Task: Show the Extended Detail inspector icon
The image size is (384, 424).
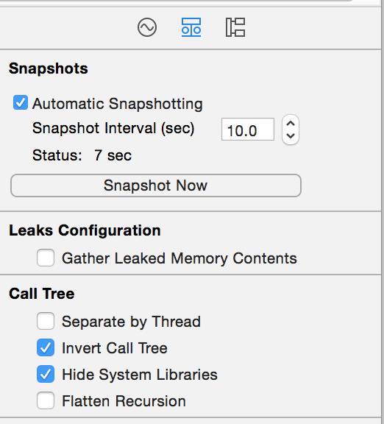Action: click(x=235, y=27)
